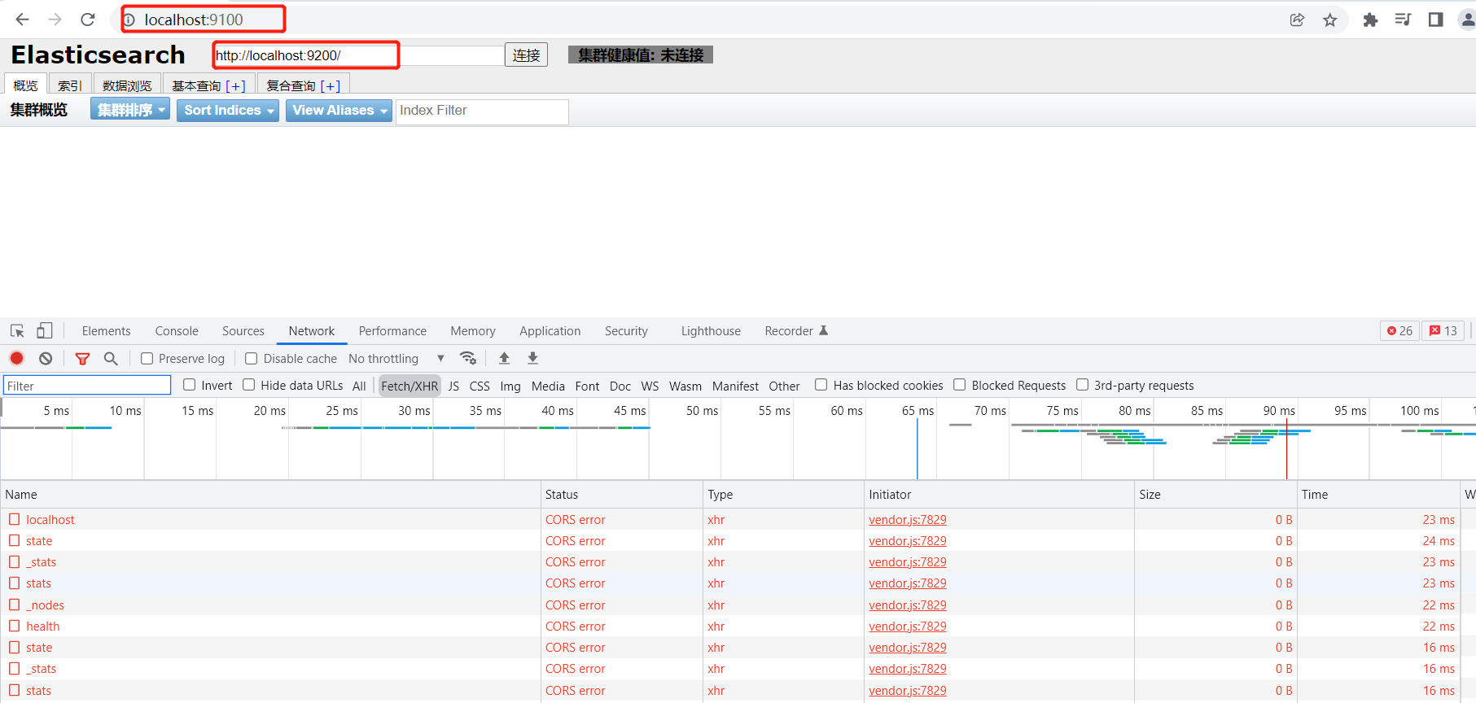Toggle the browser side panel
This screenshot has width=1476, height=703.
tap(1435, 20)
